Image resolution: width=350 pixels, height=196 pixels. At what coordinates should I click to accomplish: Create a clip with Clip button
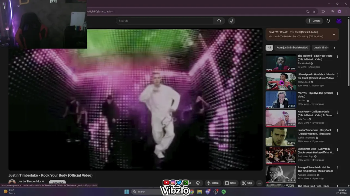click(x=247, y=183)
